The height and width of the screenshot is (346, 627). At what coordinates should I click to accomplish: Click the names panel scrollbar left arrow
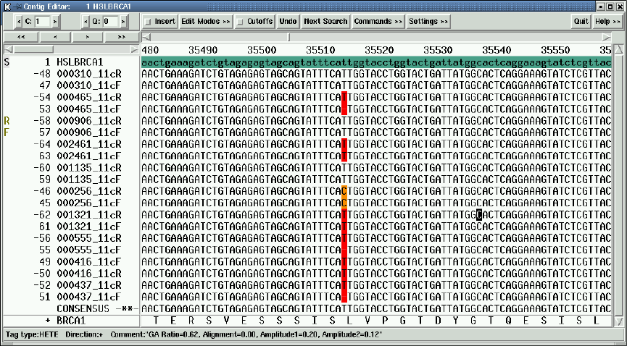click(x=9, y=49)
